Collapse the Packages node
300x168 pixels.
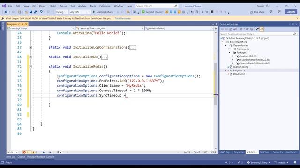pos(229,52)
